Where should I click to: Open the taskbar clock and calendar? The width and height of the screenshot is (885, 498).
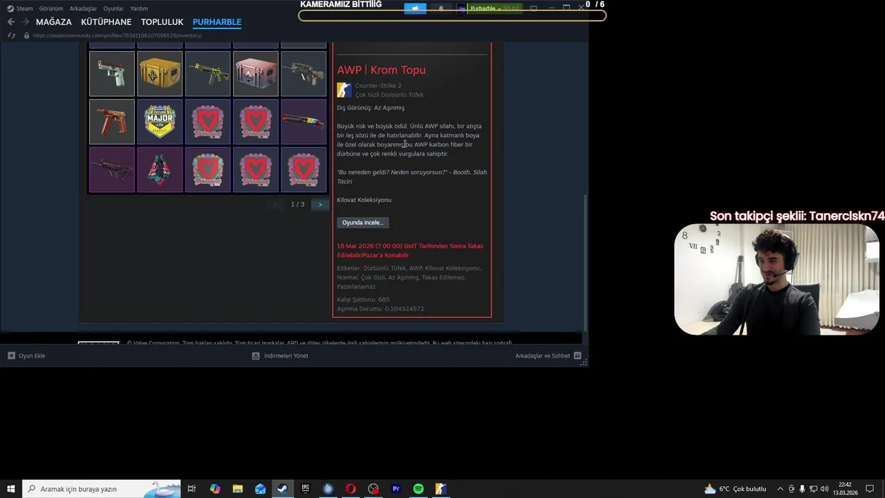point(845,489)
